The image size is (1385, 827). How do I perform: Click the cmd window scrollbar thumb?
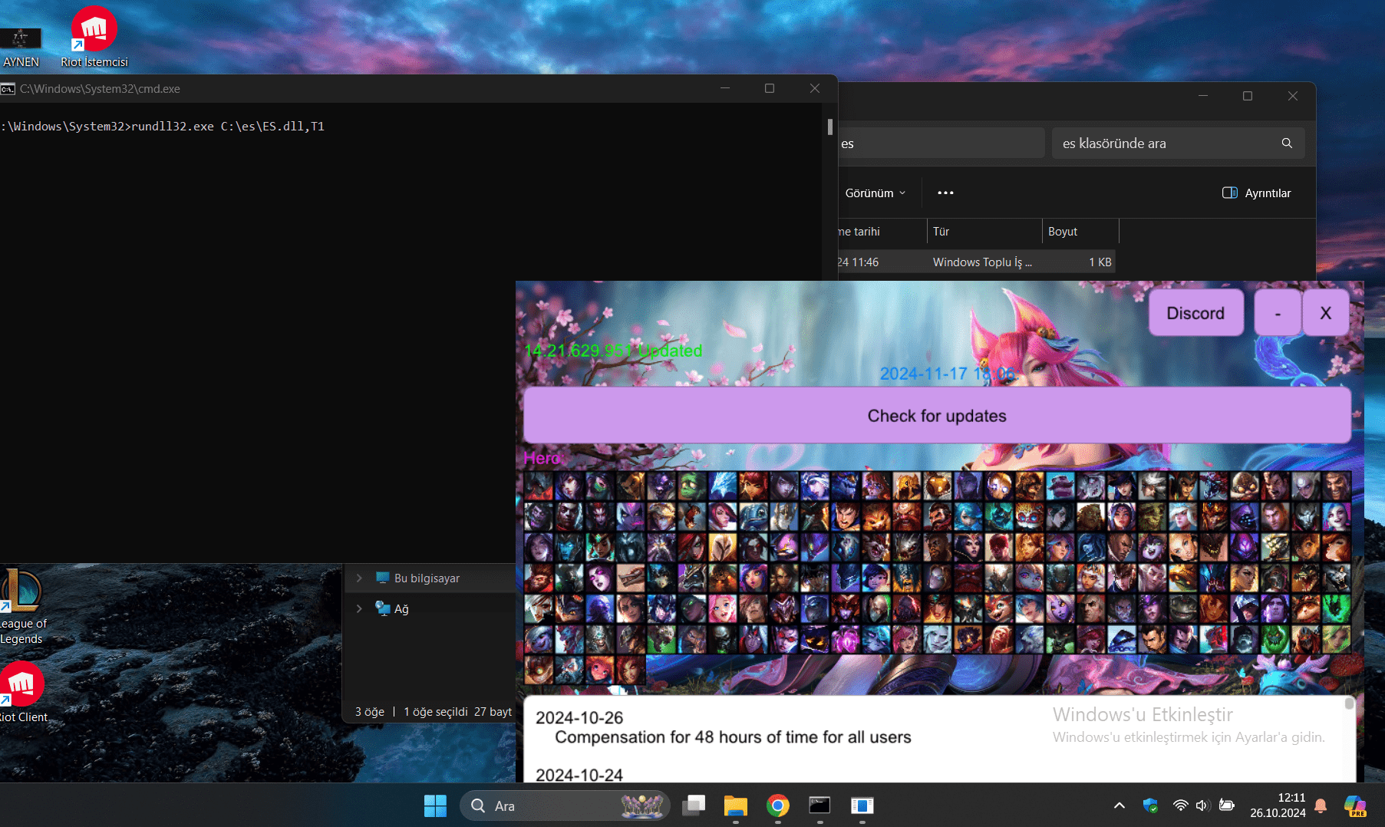click(829, 127)
